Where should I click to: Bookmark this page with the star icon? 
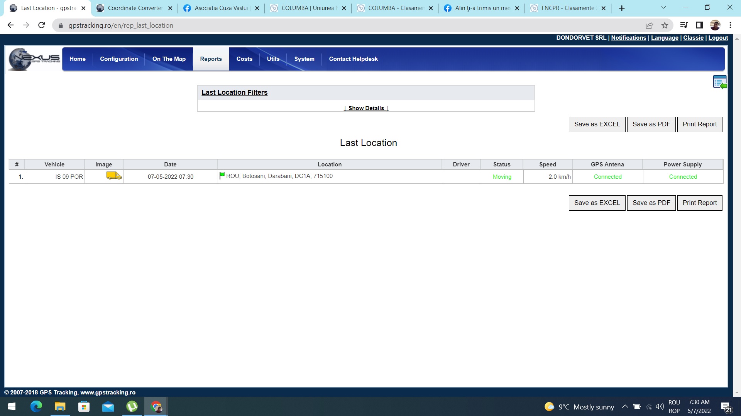665,25
